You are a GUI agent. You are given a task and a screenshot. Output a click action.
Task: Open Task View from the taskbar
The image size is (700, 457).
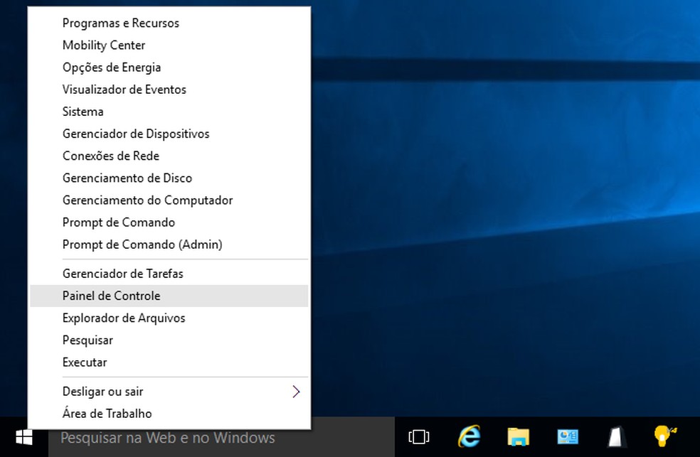419,438
